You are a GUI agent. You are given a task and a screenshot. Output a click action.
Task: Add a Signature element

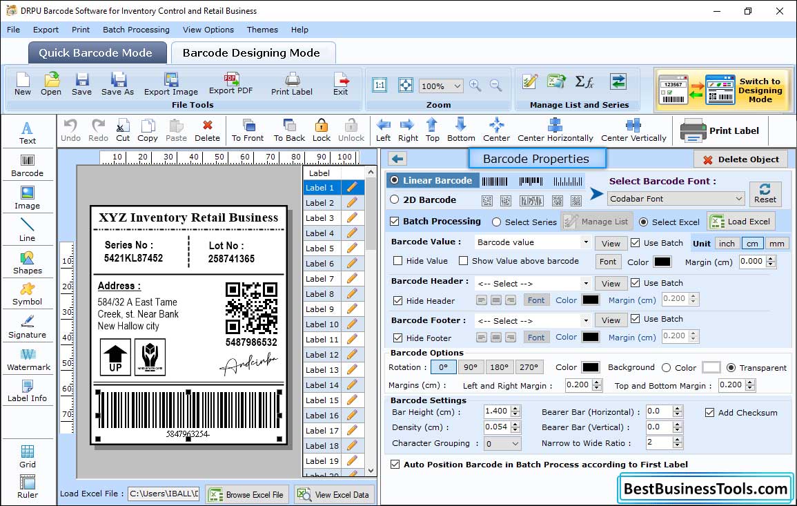click(x=28, y=327)
